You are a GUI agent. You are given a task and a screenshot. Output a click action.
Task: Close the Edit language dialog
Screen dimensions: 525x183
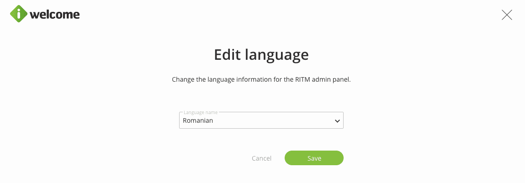click(507, 15)
